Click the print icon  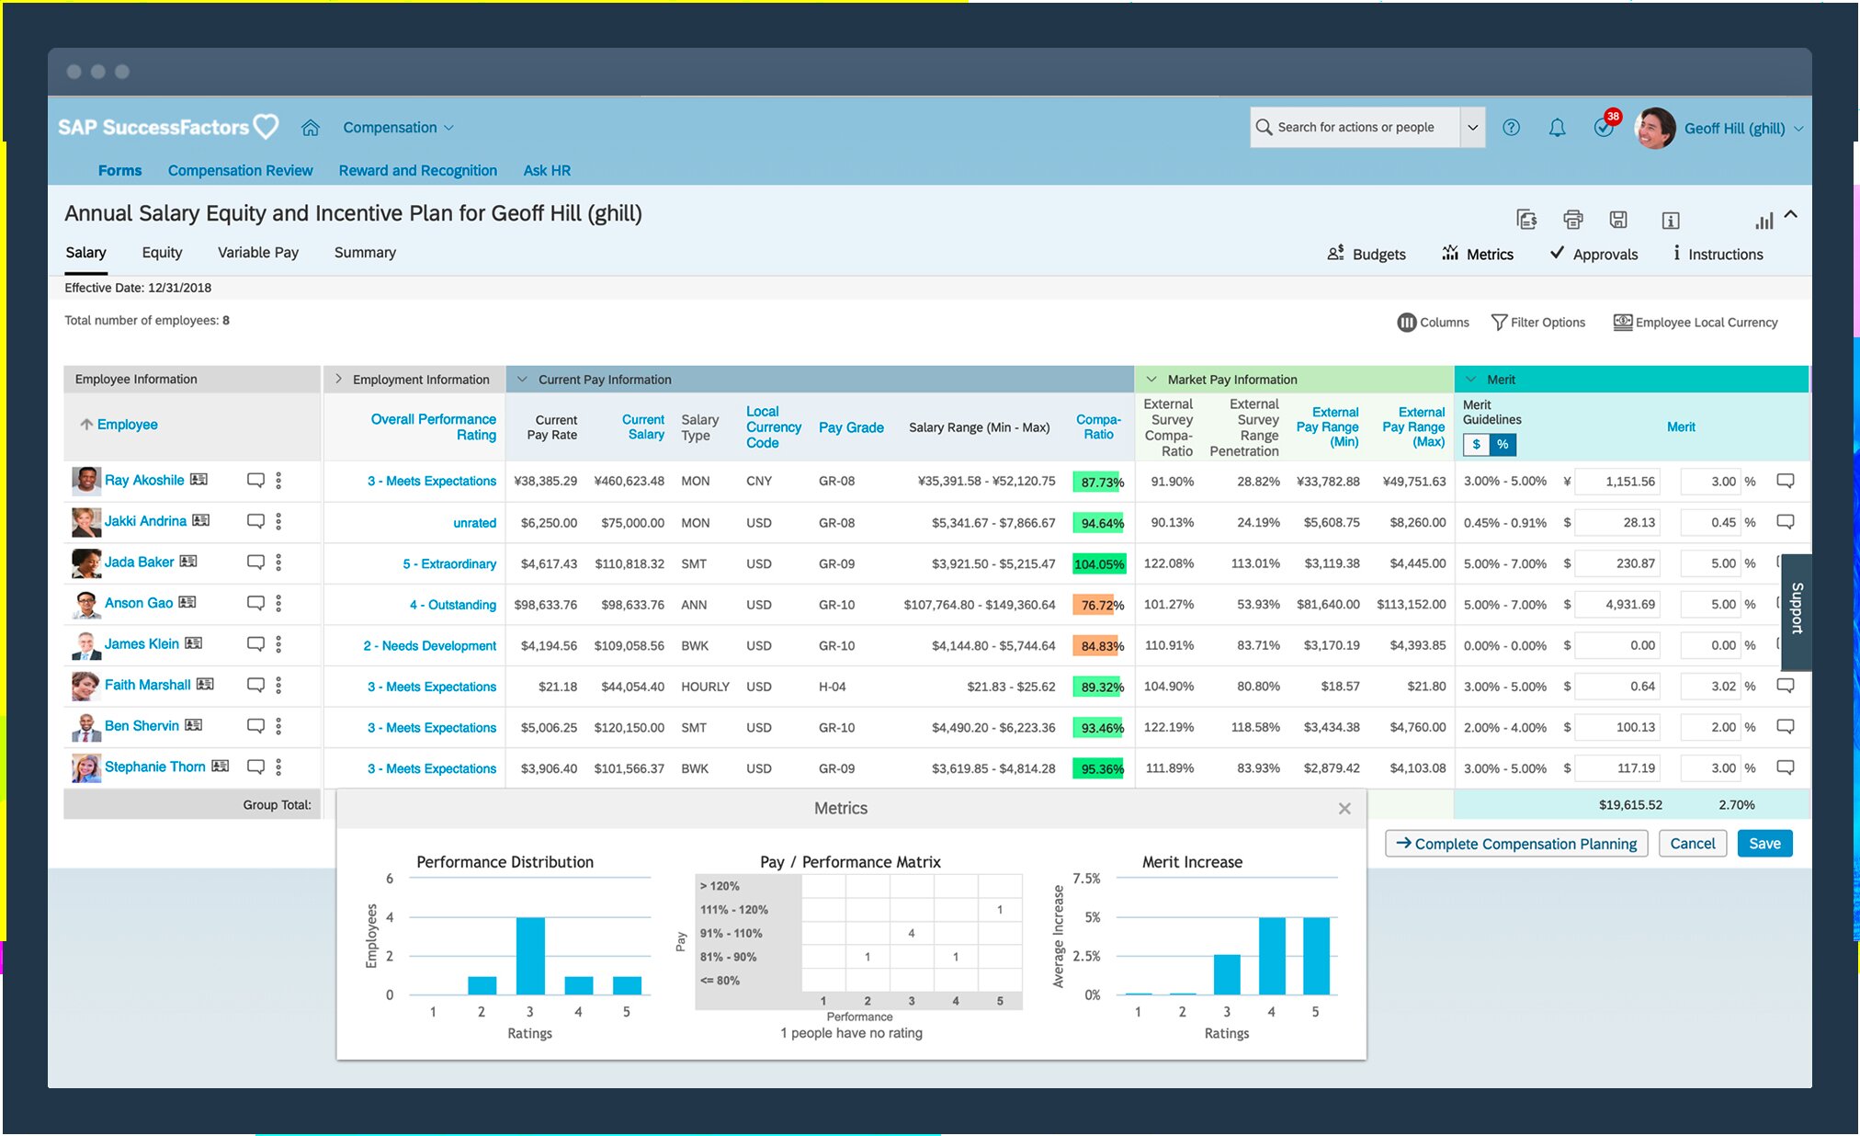click(1572, 220)
